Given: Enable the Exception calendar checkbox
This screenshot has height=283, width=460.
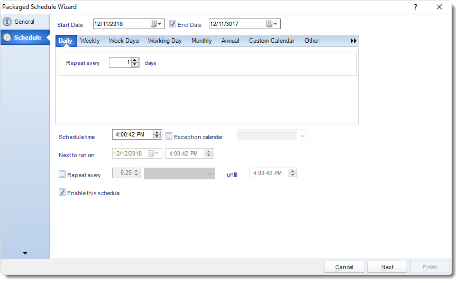Looking at the screenshot, I should (x=169, y=136).
